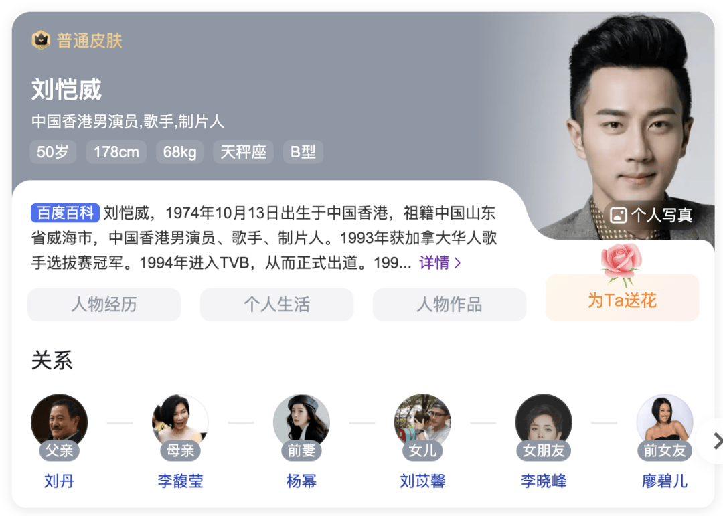Click next arrow in relations carousel

[x=717, y=441]
